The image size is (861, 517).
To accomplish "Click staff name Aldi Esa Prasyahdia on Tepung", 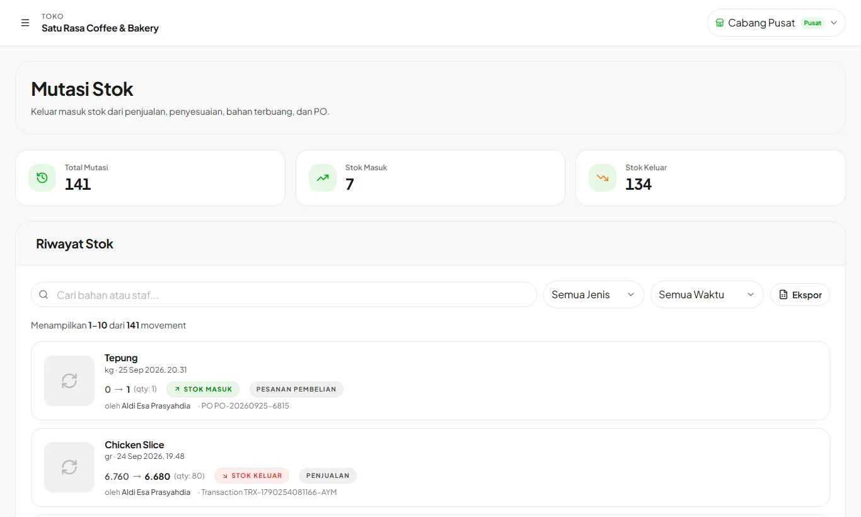I will [156, 406].
